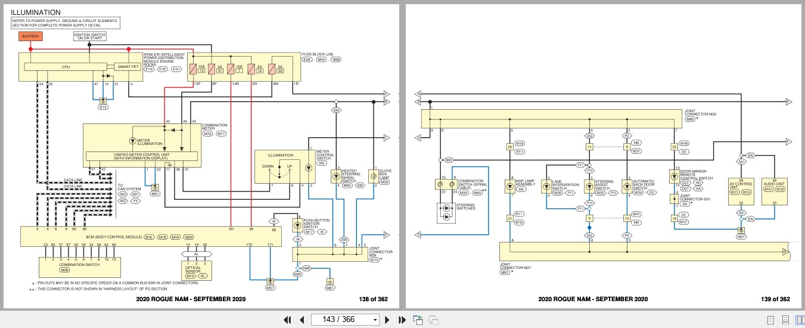Click the STEERING ASSIST SWITCH label
805x328 pixels.
(x=604, y=185)
